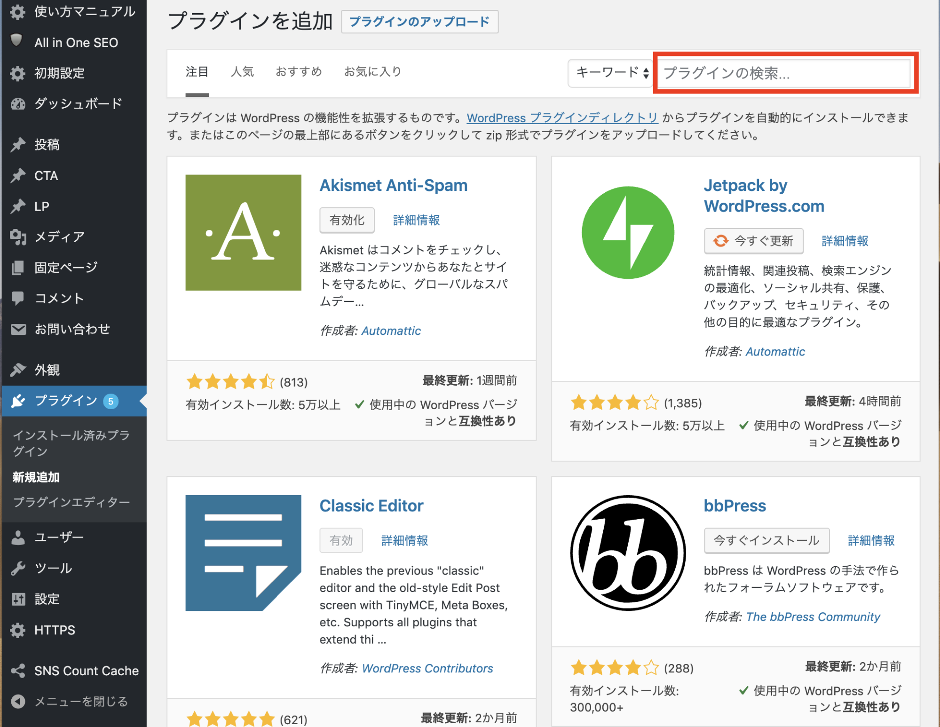Click the plugin update count badge 5
Image resolution: width=940 pixels, height=727 pixels.
111,401
